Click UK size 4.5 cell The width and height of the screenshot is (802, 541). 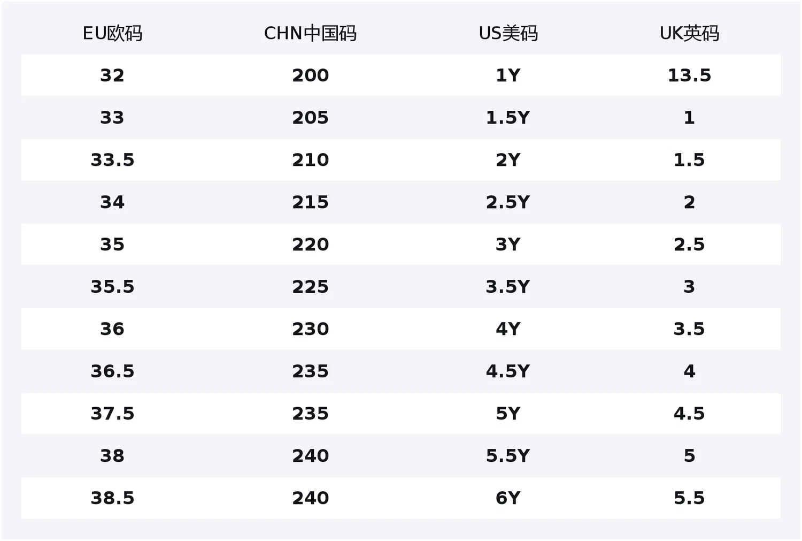pos(689,414)
